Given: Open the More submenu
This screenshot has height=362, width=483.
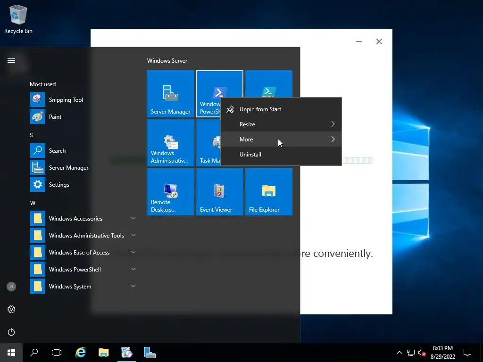Looking at the screenshot, I should click(x=281, y=139).
